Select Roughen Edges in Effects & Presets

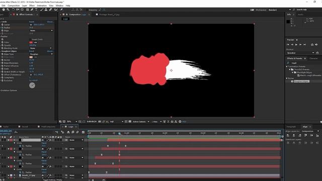tap(301, 81)
